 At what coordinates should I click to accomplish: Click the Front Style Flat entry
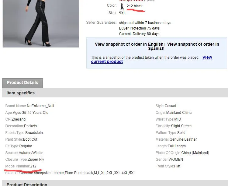point(169,166)
